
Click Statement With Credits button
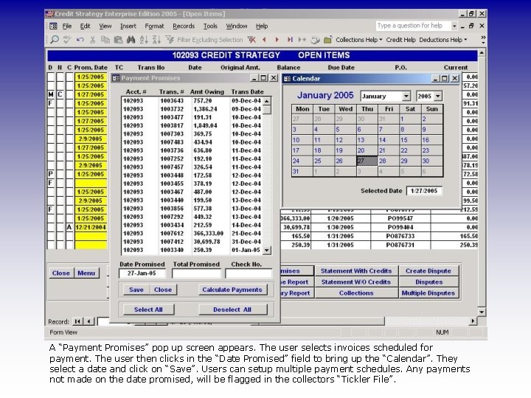[x=356, y=270]
